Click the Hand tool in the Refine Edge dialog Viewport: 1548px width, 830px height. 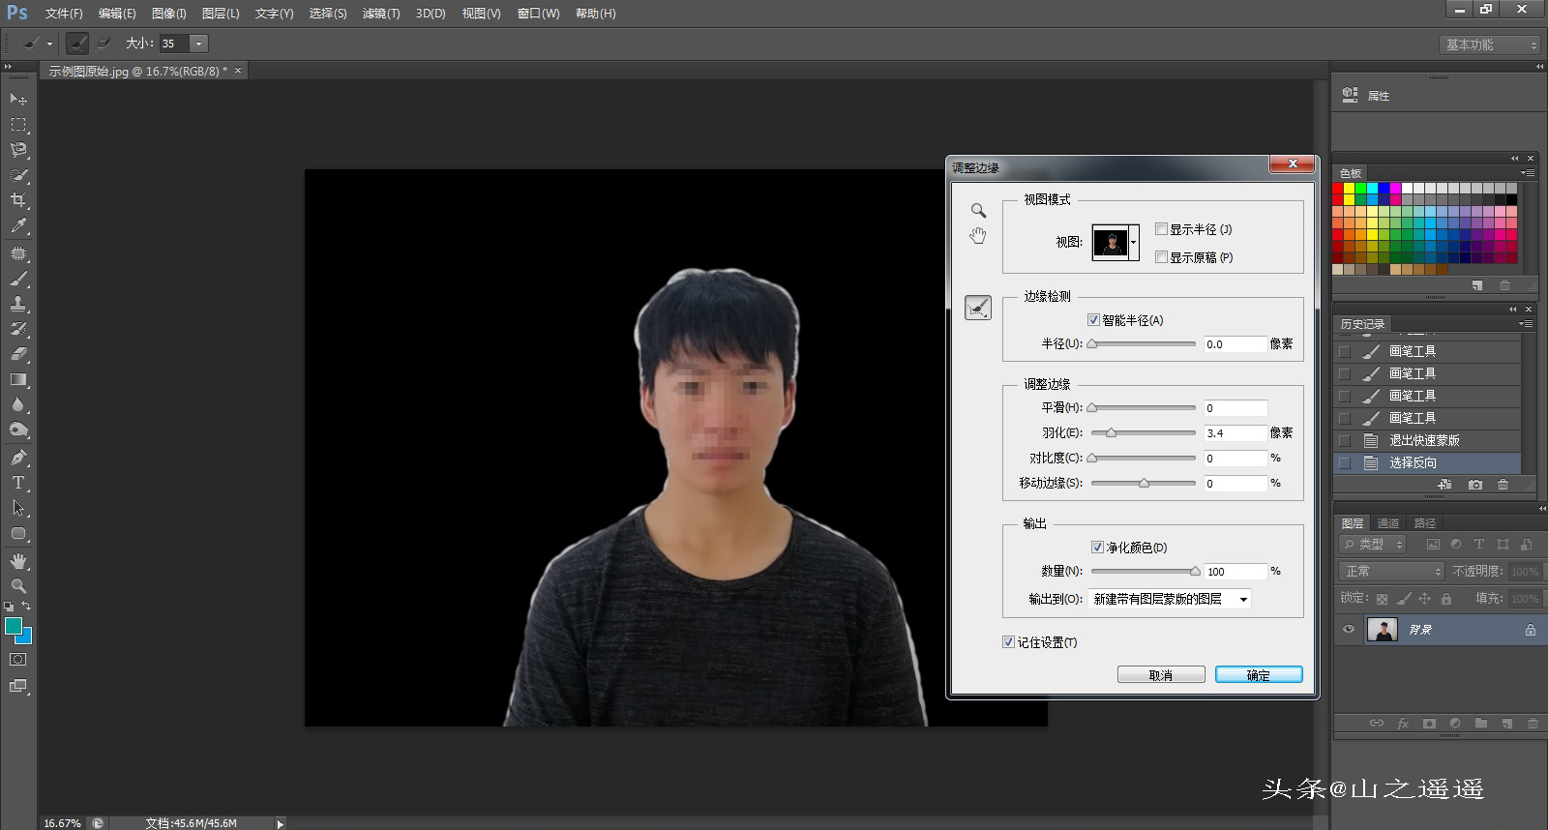[x=978, y=236]
